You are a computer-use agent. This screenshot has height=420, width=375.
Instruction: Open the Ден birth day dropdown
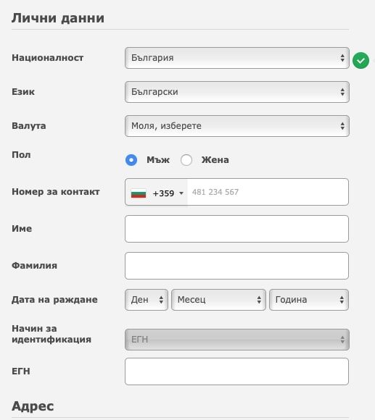tap(147, 300)
